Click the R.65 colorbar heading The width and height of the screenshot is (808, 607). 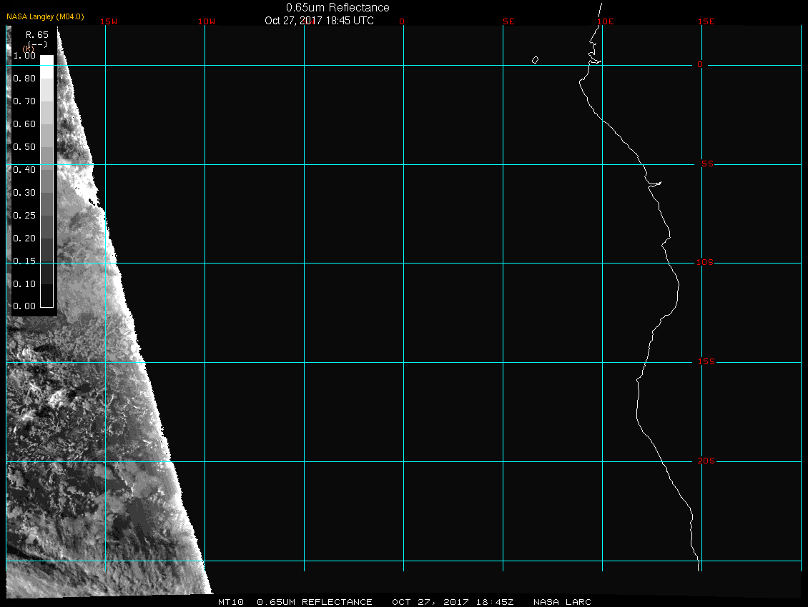click(x=36, y=34)
